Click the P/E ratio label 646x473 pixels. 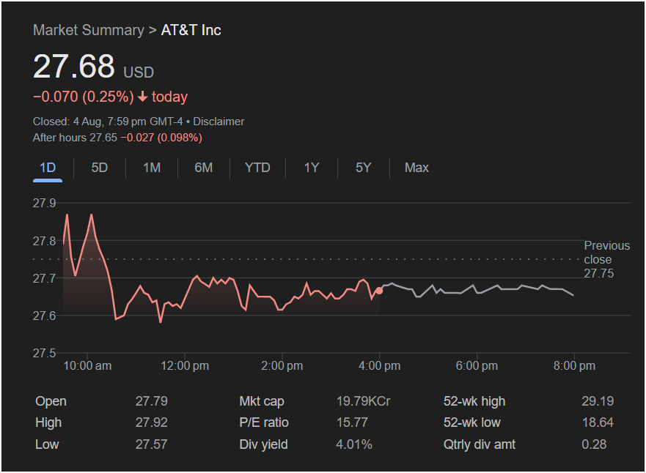pyautogui.click(x=264, y=422)
